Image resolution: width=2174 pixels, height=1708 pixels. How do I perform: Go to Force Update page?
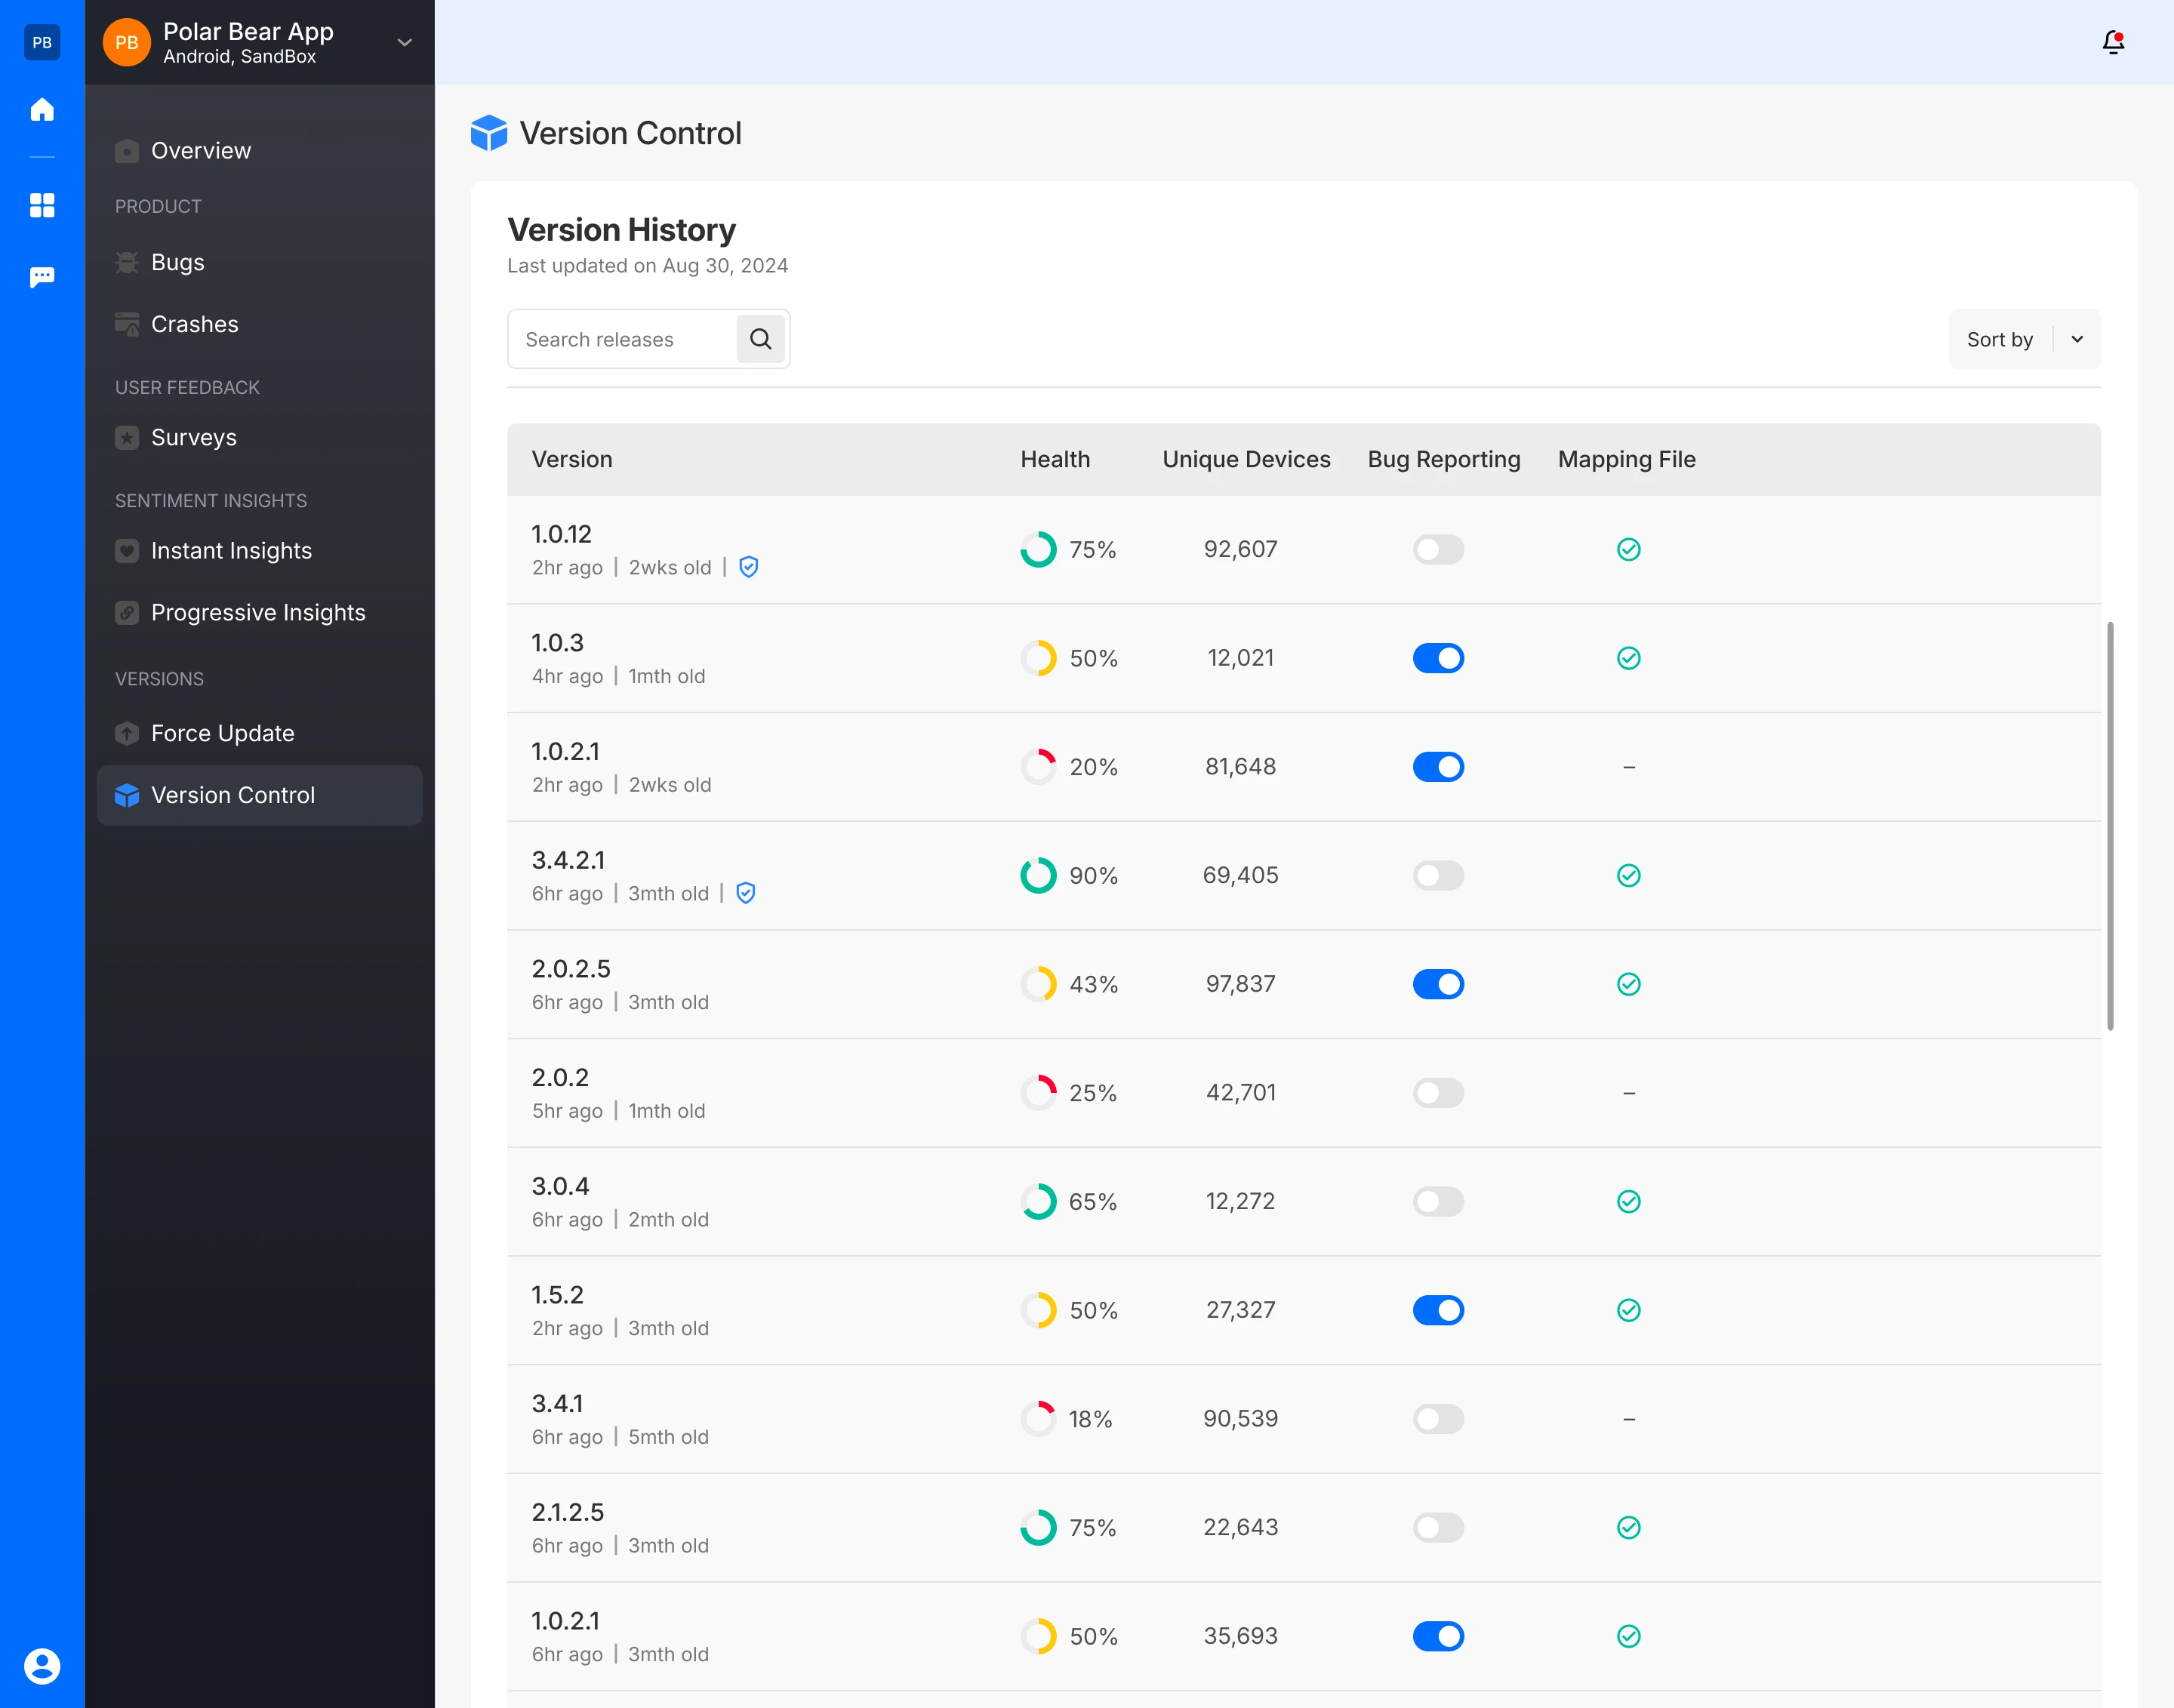pos(222,733)
